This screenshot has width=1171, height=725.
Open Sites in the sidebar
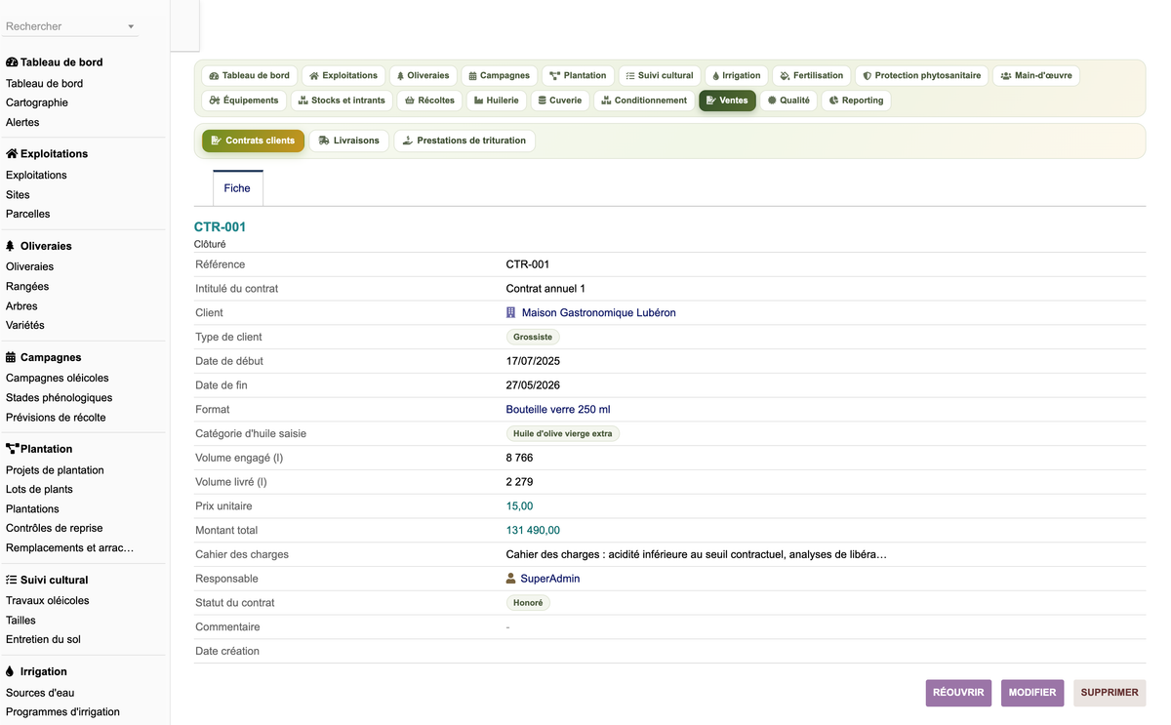(x=18, y=195)
